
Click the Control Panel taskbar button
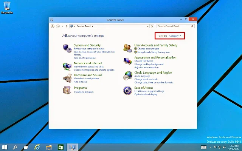[x=72, y=147]
